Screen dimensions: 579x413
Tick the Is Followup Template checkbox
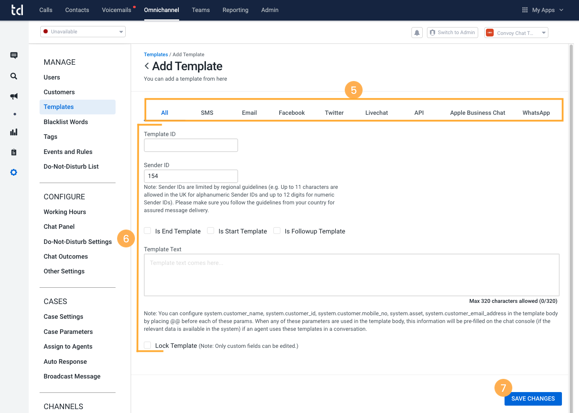pos(277,231)
